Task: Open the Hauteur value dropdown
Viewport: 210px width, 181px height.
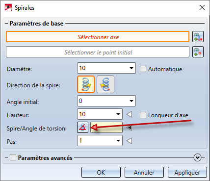Action: click(x=118, y=114)
